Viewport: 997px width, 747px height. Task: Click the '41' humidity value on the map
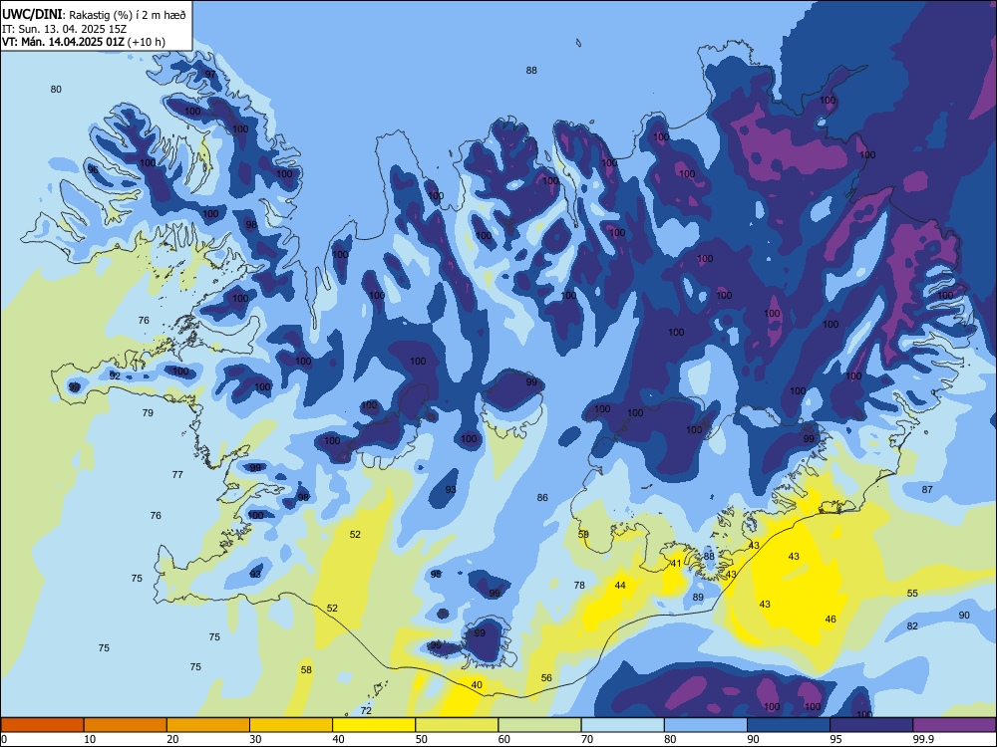coord(676,564)
